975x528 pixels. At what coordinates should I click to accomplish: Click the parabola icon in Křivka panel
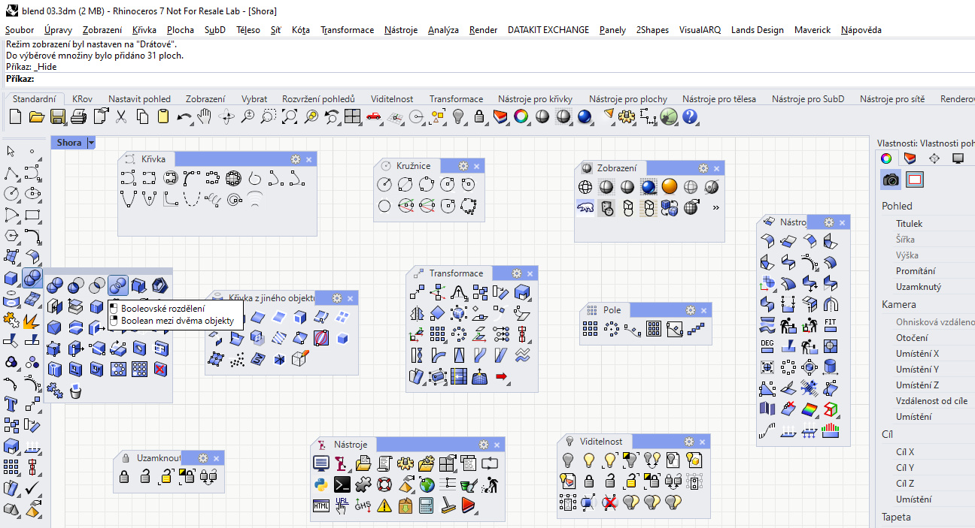128,198
